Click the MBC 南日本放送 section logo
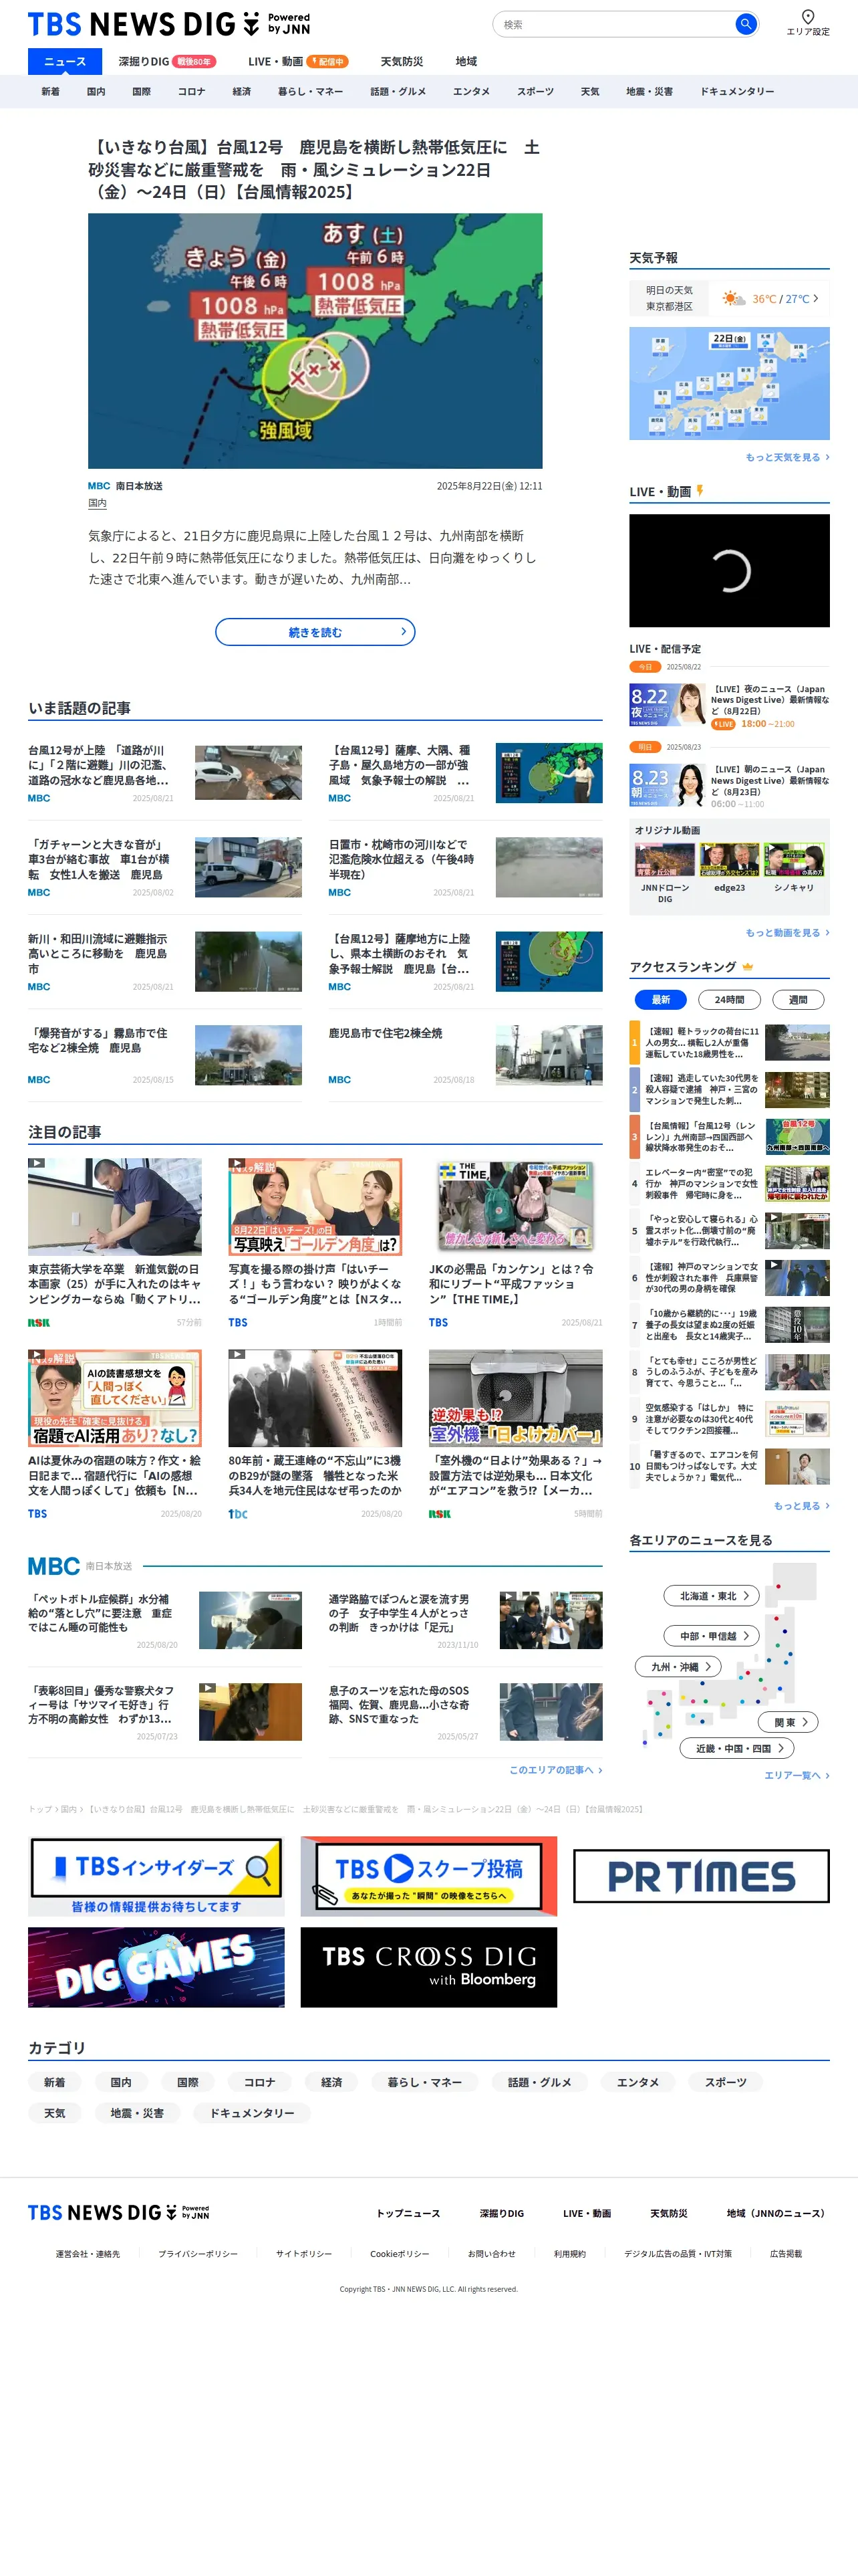This screenshot has height=2576, width=858. (x=54, y=1566)
